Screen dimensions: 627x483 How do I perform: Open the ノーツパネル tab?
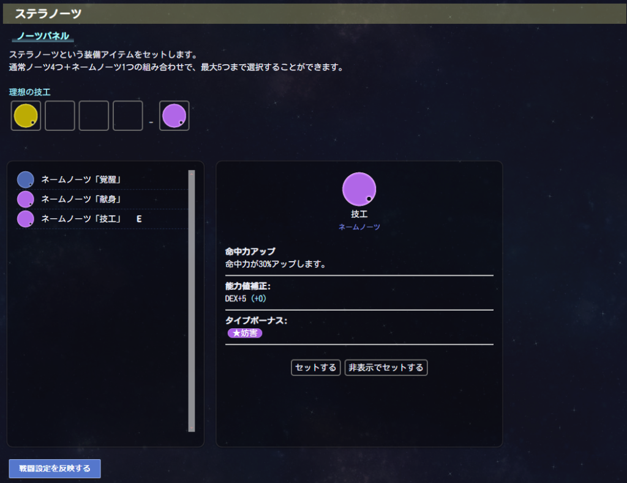pyautogui.click(x=42, y=36)
